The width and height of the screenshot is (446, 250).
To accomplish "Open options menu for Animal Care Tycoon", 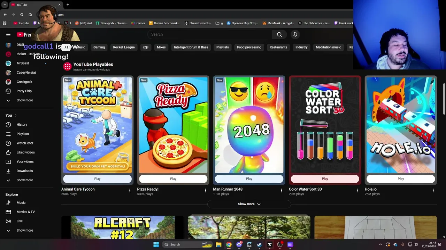I will [130, 191].
